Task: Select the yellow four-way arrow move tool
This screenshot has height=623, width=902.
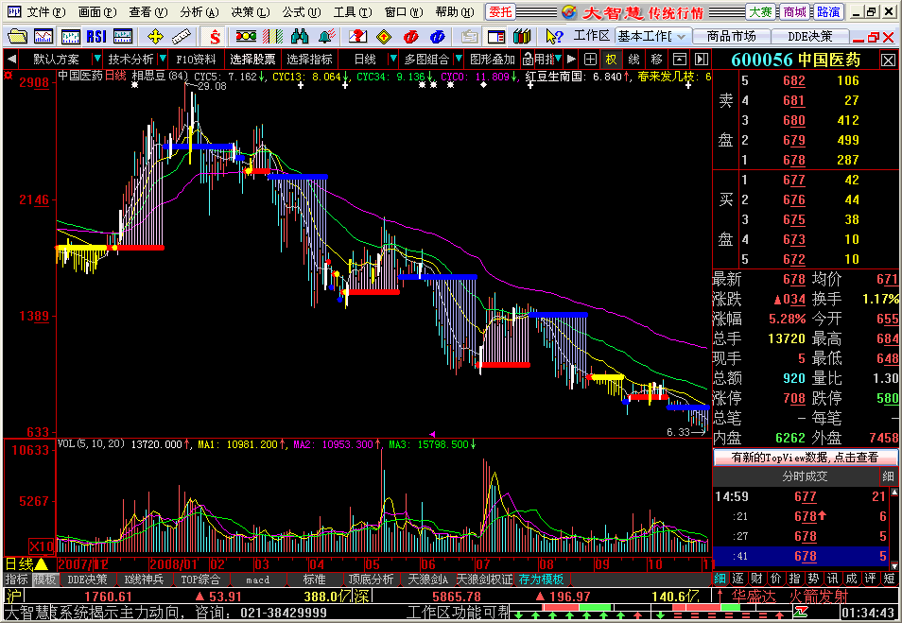Action: pos(155,37)
